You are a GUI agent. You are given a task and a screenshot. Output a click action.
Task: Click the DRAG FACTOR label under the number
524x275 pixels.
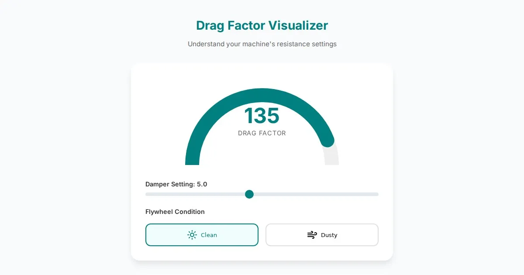tap(262, 133)
